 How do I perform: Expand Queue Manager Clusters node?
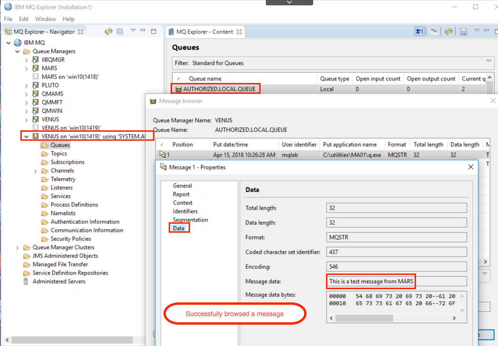18,247
